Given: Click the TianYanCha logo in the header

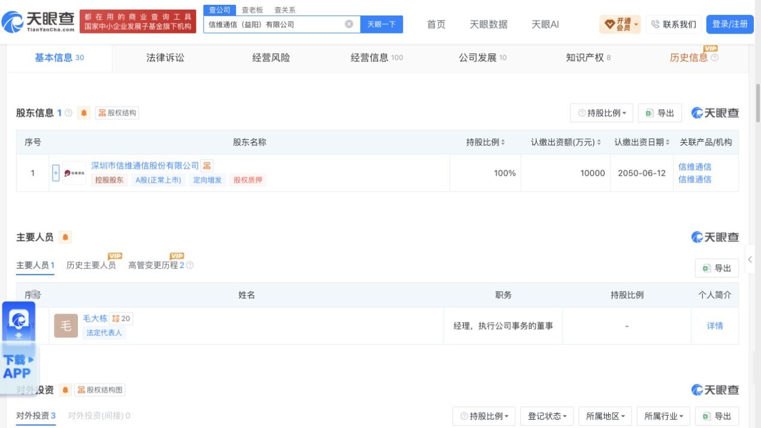Looking at the screenshot, I should (38, 22).
